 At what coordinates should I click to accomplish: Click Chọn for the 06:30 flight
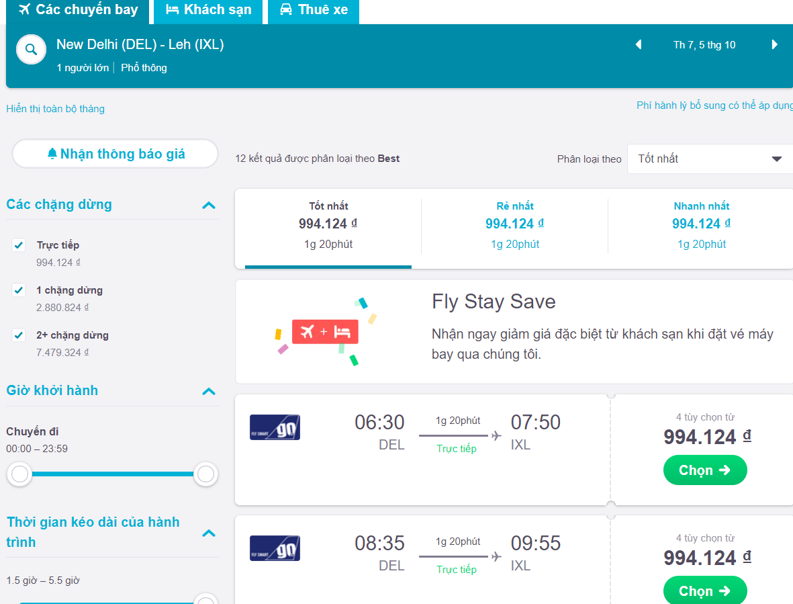[x=705, y=470]
